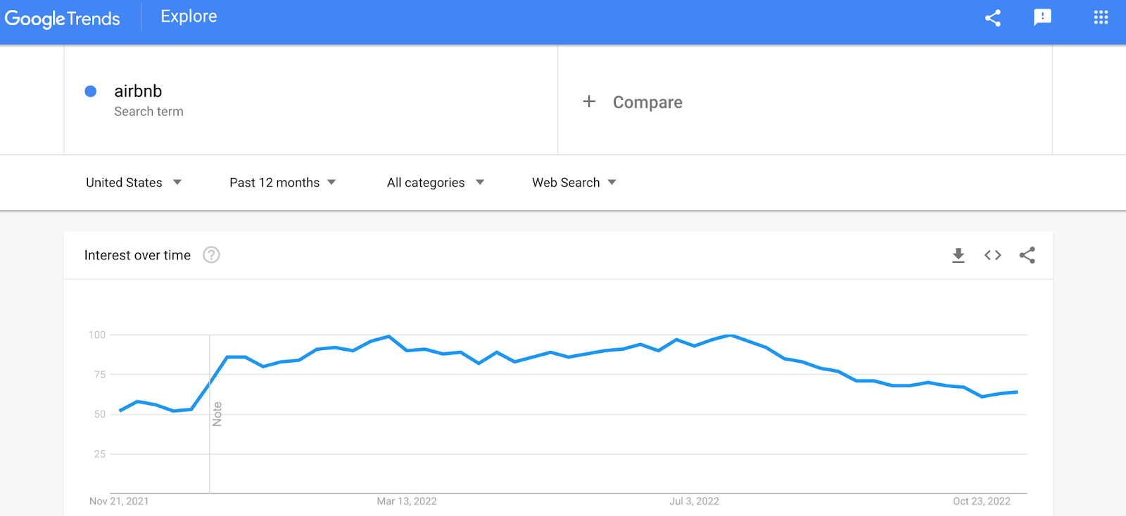Open the Google apps grid icon
Screen dimensions: 1126x516
(1101, 18)
